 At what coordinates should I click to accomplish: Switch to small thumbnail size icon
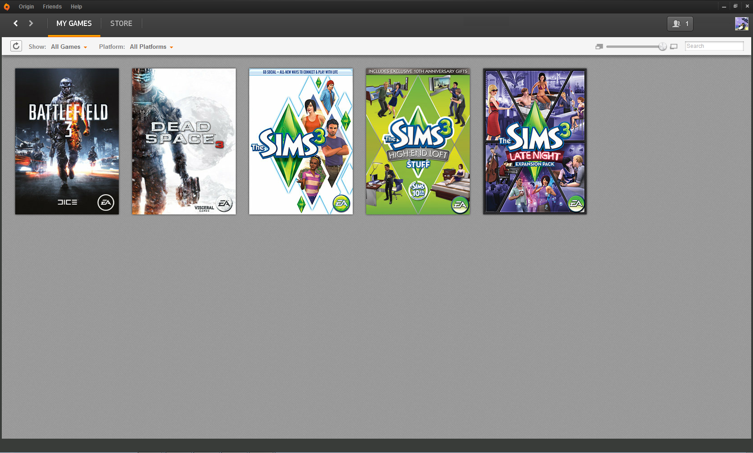(599, 47)
